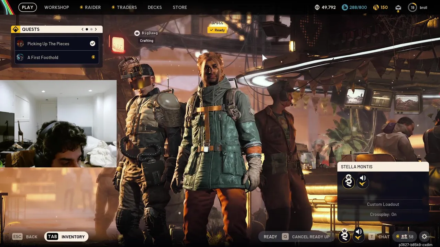Click the Crafting status label

[146, 41]
